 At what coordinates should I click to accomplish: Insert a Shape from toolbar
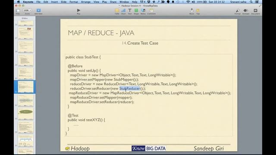[x=136, y=10]
